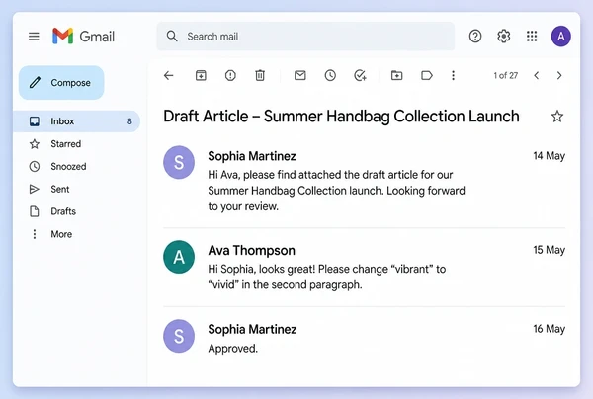The image size is (593, 399).
Task: Report this conversation as spam
Action: [x=230, y=76]
